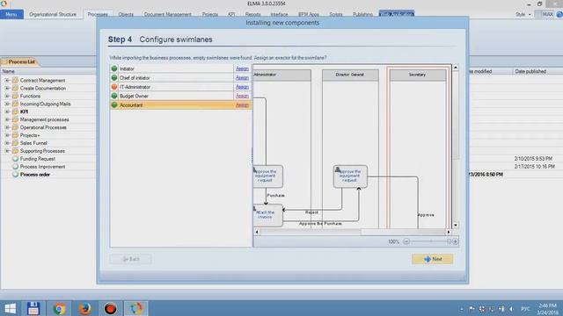Image resolution: width=563 pixels, height=316 pixels.
Task: Switch to the Document Management tab
Action: (168, 14)
